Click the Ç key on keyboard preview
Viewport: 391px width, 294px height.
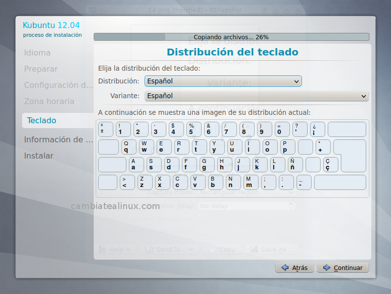point(331,165)
